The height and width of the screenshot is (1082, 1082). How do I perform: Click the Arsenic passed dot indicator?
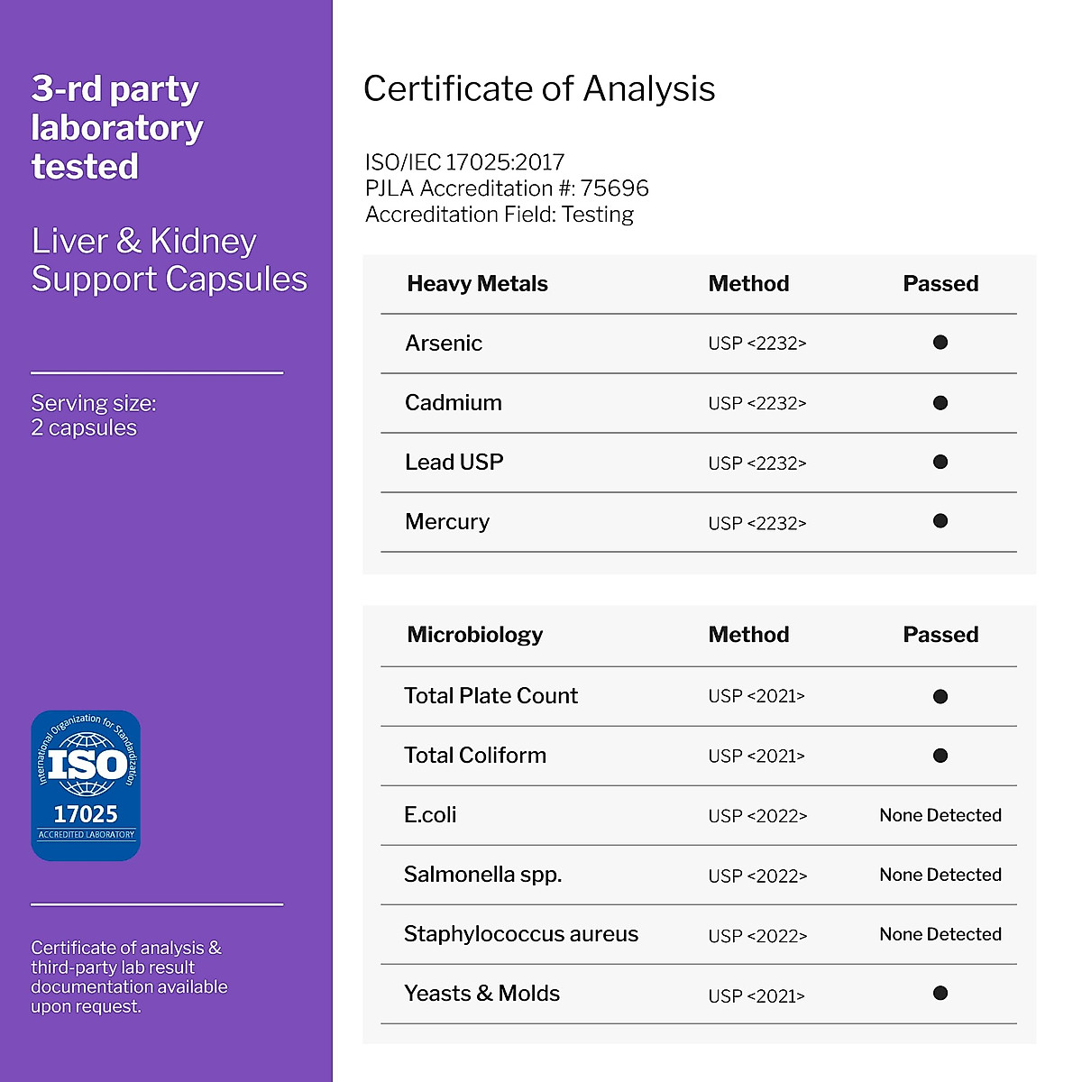coord(940,343)
